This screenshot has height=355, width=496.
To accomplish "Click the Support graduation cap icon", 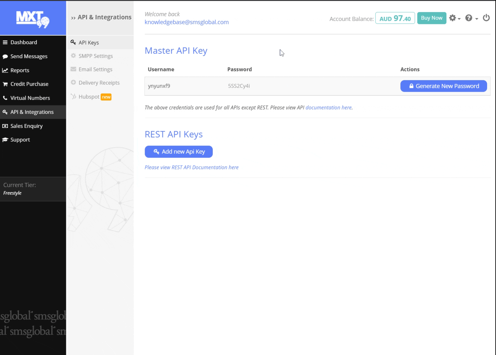I will coord(5,140).
